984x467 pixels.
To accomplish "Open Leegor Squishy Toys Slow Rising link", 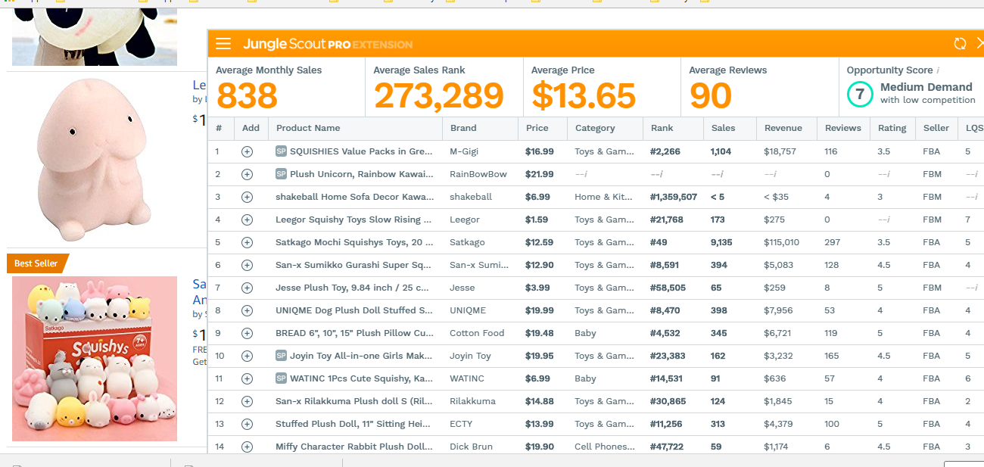I will point(353,219).
